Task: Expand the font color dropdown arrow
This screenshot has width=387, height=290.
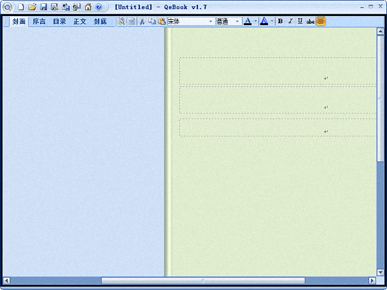Action: point(255,21)
